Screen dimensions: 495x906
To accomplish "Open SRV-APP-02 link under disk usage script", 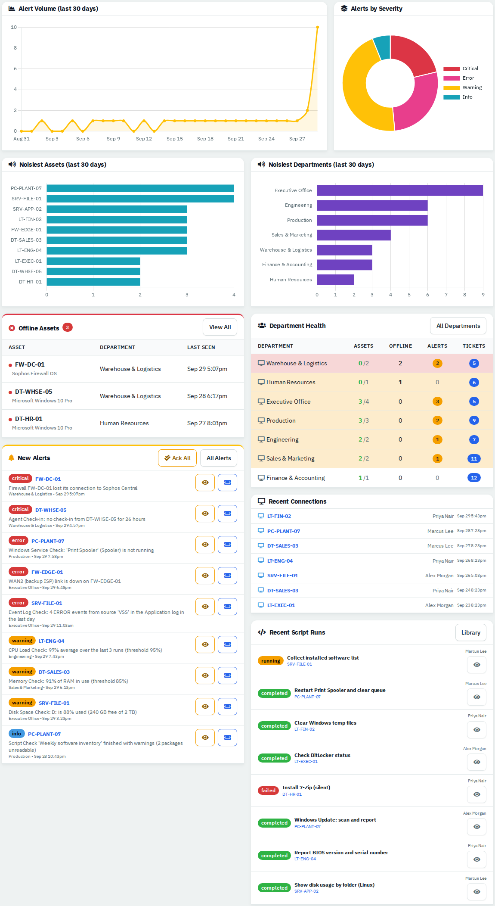I will pos(306,891).
